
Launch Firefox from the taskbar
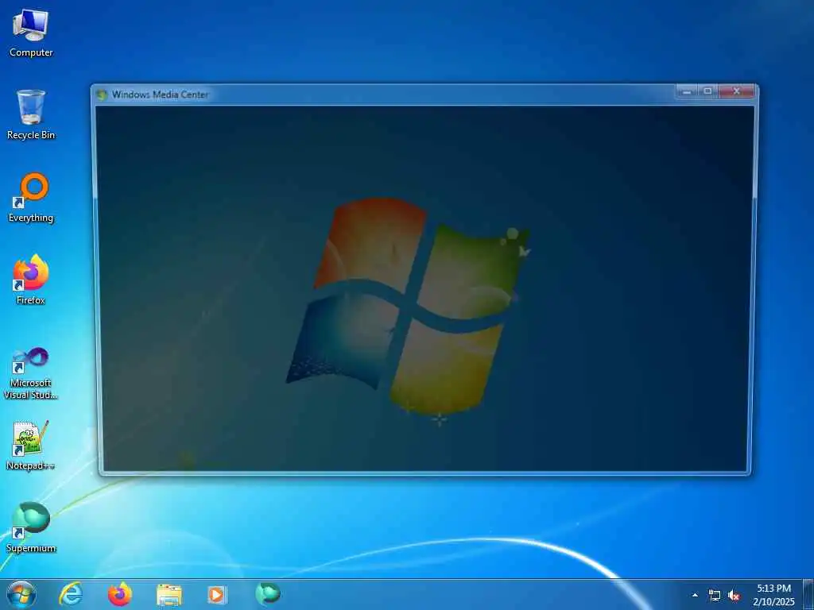[120, 594]
